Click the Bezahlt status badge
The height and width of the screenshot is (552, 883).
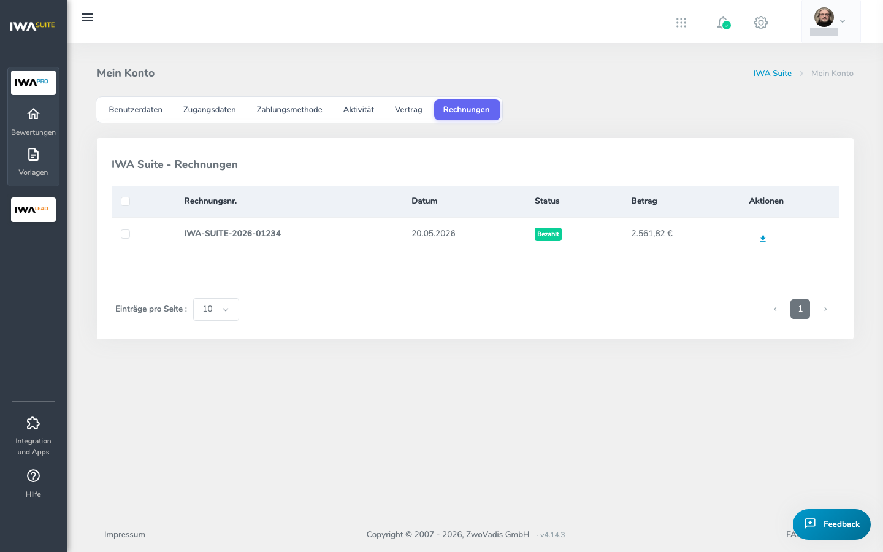point(548,234)
